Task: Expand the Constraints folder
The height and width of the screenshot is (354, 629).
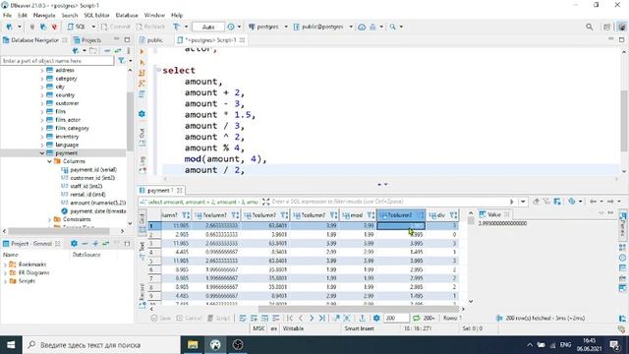Action: pos(49,219)
